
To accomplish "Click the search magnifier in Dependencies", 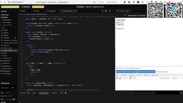I will point(3,88).
